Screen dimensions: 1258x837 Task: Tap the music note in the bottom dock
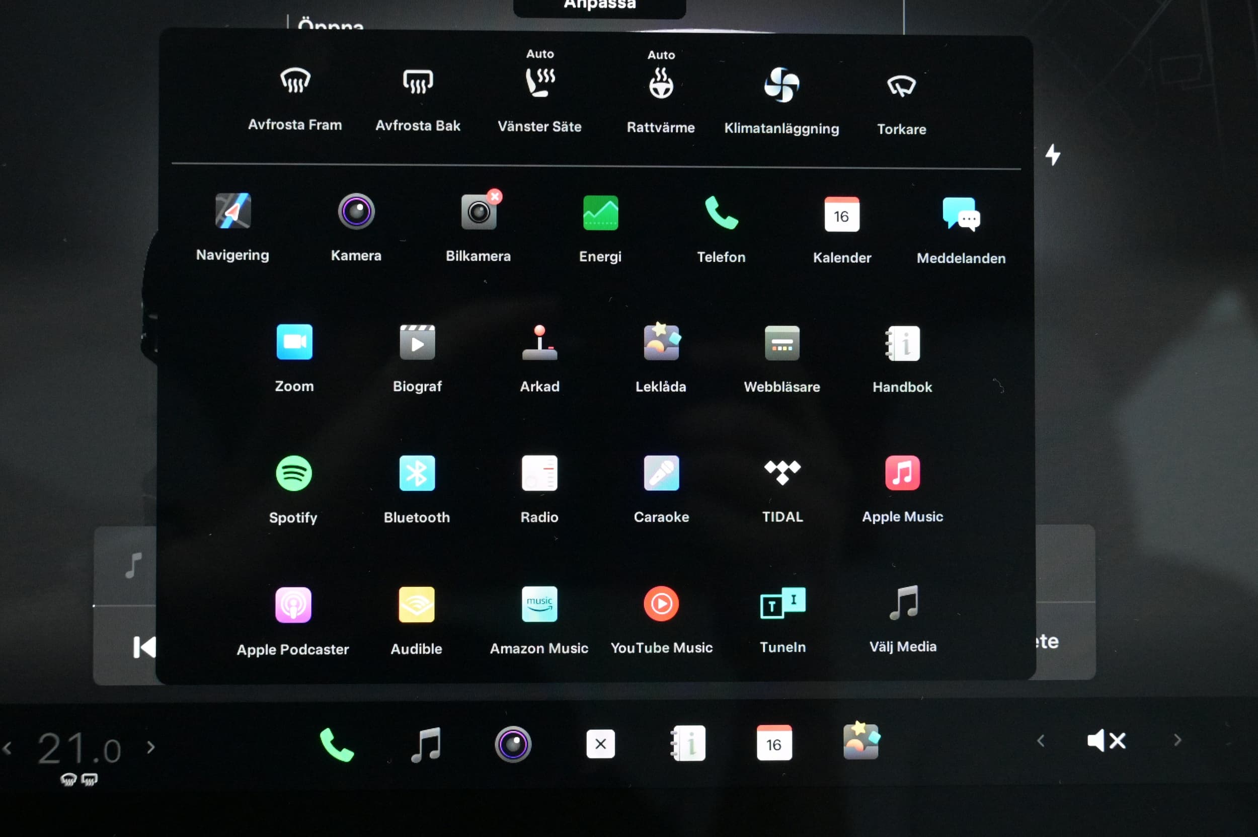(426, 745)
